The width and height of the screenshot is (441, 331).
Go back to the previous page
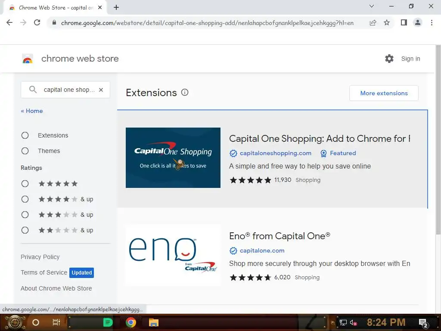(9, 22)
